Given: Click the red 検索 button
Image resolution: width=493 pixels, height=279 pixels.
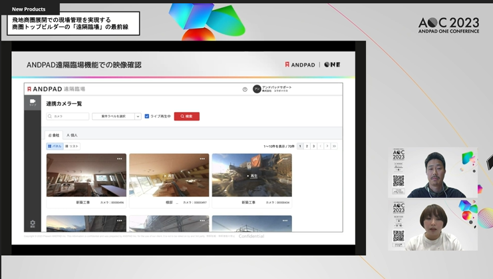Looking at the screenshot, I should point(187,117).
